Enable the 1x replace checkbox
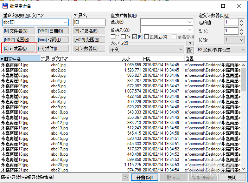 (123, 37)
